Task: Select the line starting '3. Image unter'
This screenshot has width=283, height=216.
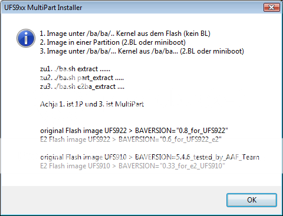Action: 141,51
